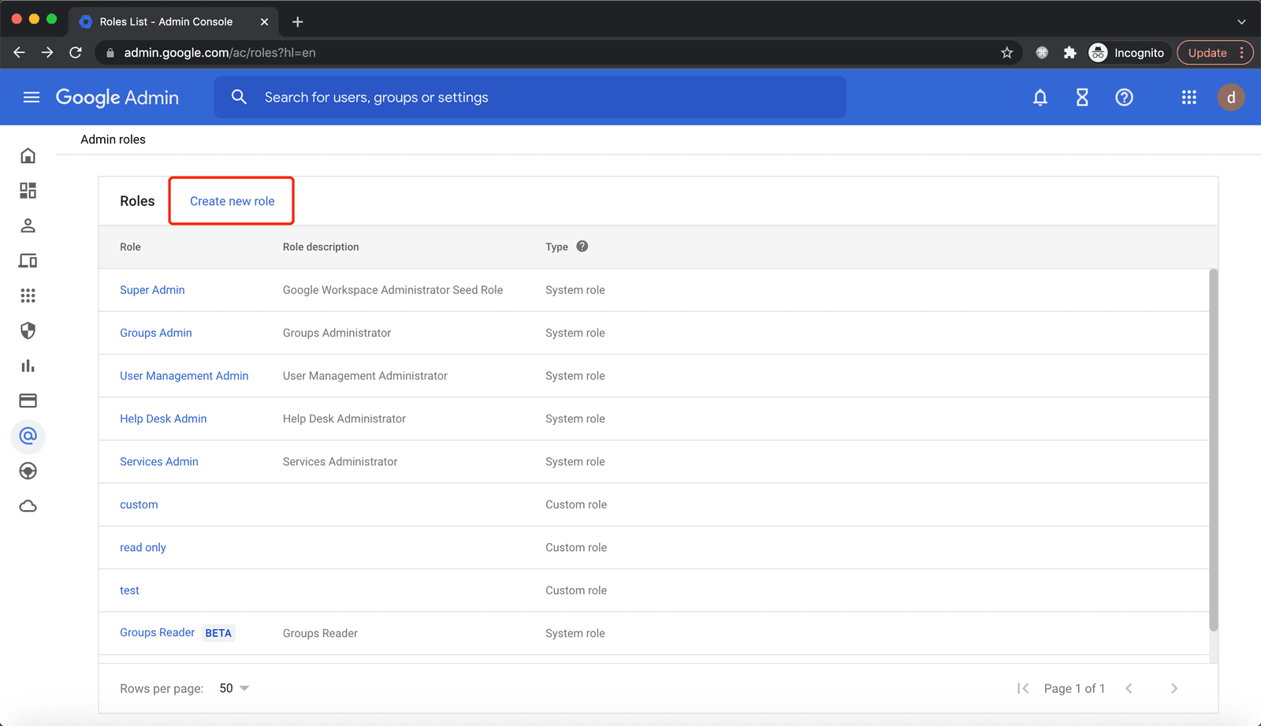Open the Rows per page dropdown
The height and width of the screenshot is (726, 1261).
(x=234, y=688)
